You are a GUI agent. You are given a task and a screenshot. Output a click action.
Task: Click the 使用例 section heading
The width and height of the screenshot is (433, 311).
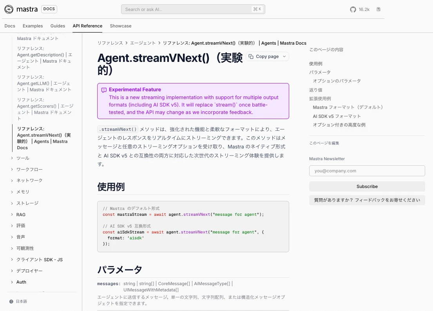(111, 187)
